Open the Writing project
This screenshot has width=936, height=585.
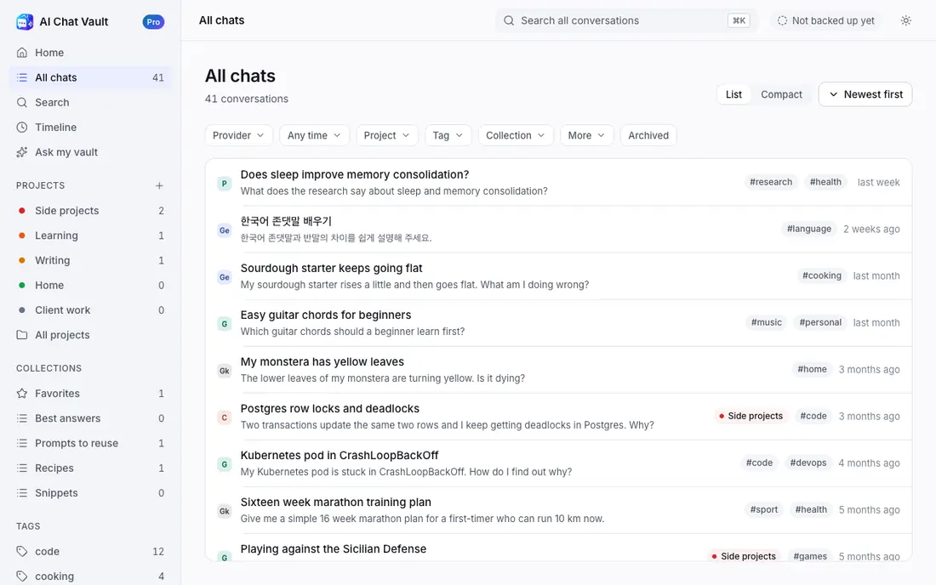click(x=90, y=260)
